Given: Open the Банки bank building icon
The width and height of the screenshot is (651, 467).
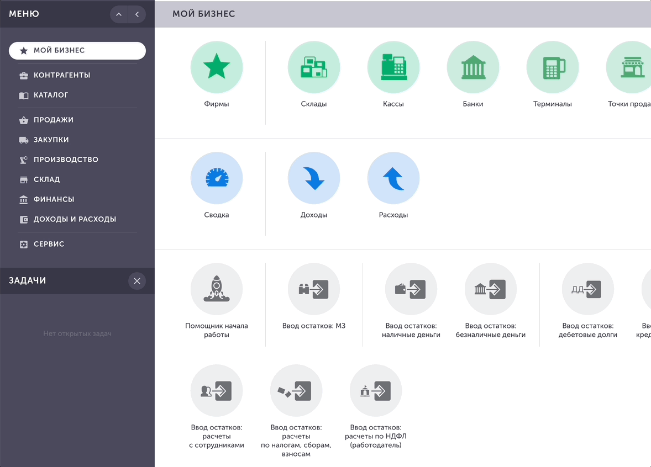Looking at the screenshot, I should click(x=473, y=67).
